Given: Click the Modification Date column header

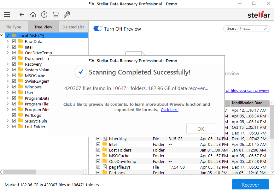Looking at the screenshot, I should tap(250, 103).
